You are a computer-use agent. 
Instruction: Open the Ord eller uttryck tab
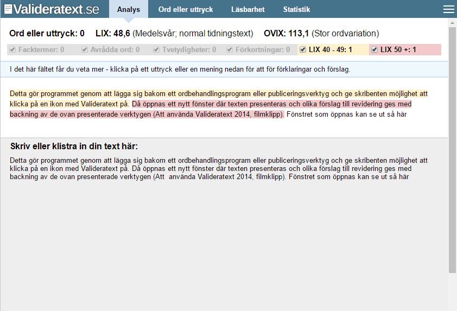pos(186,9)
